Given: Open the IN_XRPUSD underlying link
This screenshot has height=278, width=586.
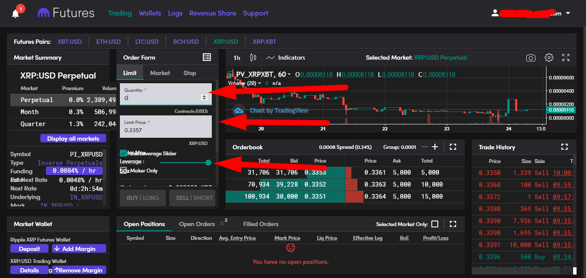Looking at the screenshot, I should (86, 197).
